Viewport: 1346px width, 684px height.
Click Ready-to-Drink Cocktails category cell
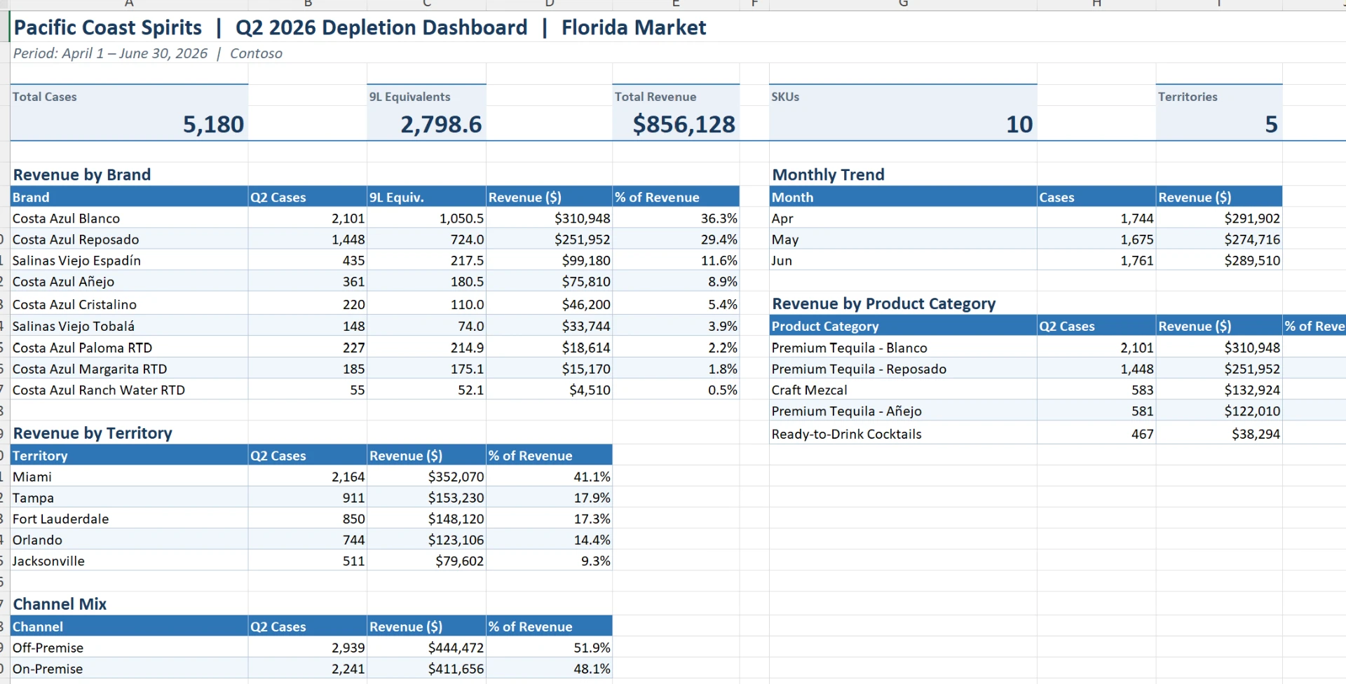coord(903,434)
